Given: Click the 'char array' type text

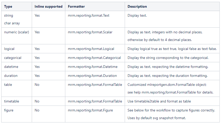Looking at the screenshot, I should [12, 23].
